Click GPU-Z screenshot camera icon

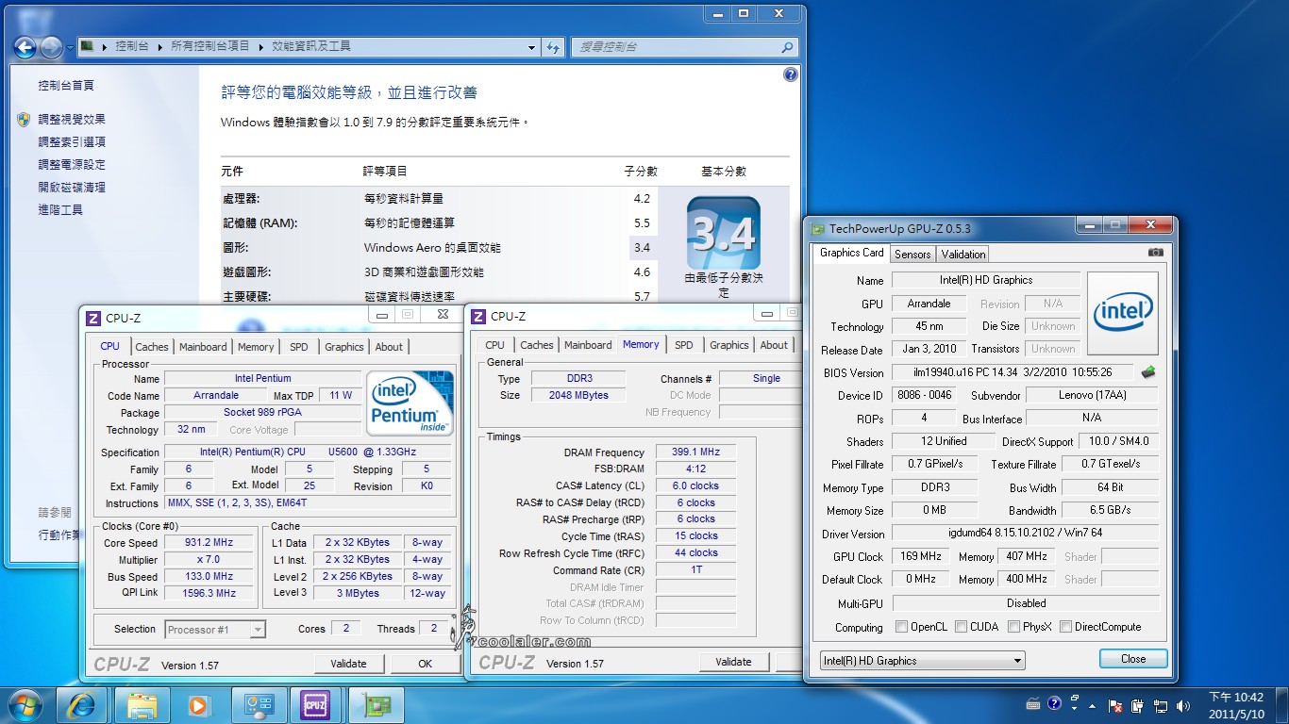click(x=1156, y=253)
